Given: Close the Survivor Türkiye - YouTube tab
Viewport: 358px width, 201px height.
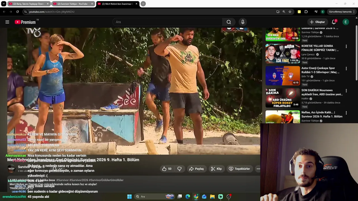Looking at the screenshot, I should tap(92, 4).
